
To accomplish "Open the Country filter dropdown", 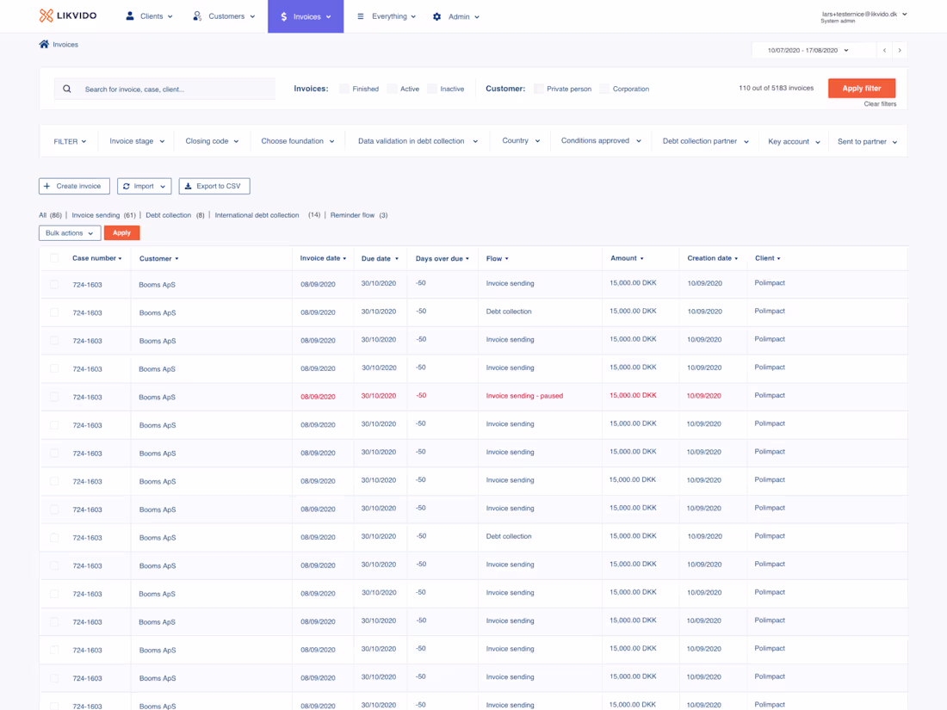I will (520, 140).
